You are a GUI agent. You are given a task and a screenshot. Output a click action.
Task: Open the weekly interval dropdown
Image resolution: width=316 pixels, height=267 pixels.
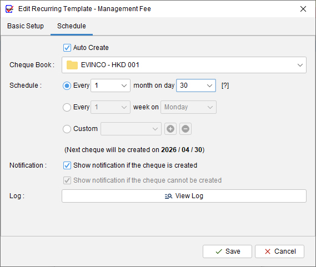coord(111,107)
